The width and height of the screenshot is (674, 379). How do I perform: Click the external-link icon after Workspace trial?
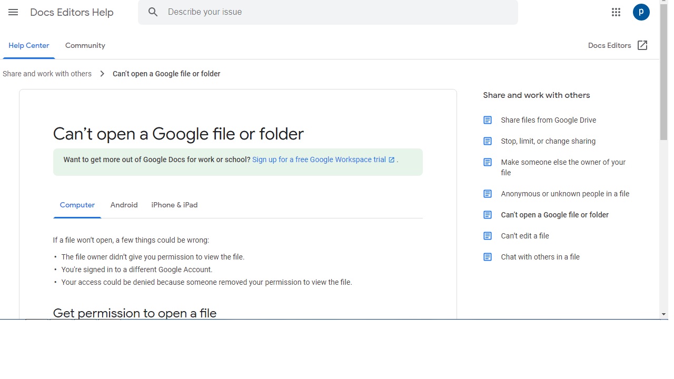(x=391, y=160)
